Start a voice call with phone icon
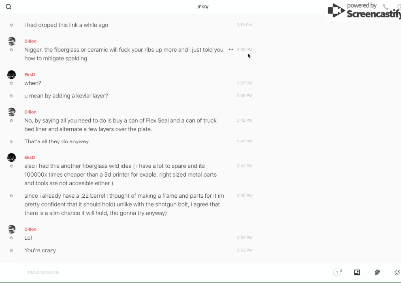Screen dimensions: 401x283 pos(386,7)
